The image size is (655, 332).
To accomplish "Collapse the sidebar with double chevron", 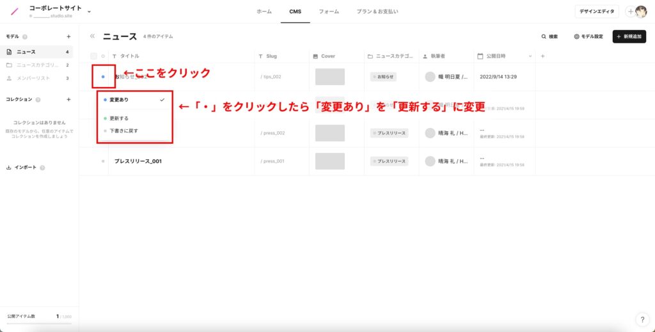I will [92, 36].
